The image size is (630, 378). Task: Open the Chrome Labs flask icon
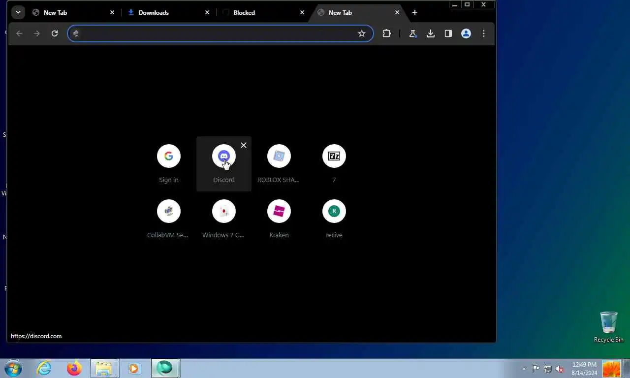[x=413, y=33]
